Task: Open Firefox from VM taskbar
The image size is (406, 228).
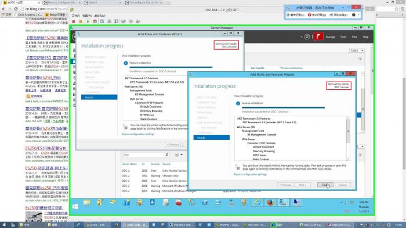Action: [270, 203]
